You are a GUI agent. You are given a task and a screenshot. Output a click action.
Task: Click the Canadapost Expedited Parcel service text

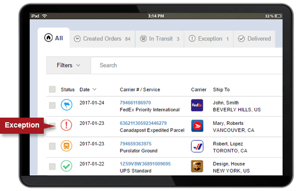coord(152,130)
